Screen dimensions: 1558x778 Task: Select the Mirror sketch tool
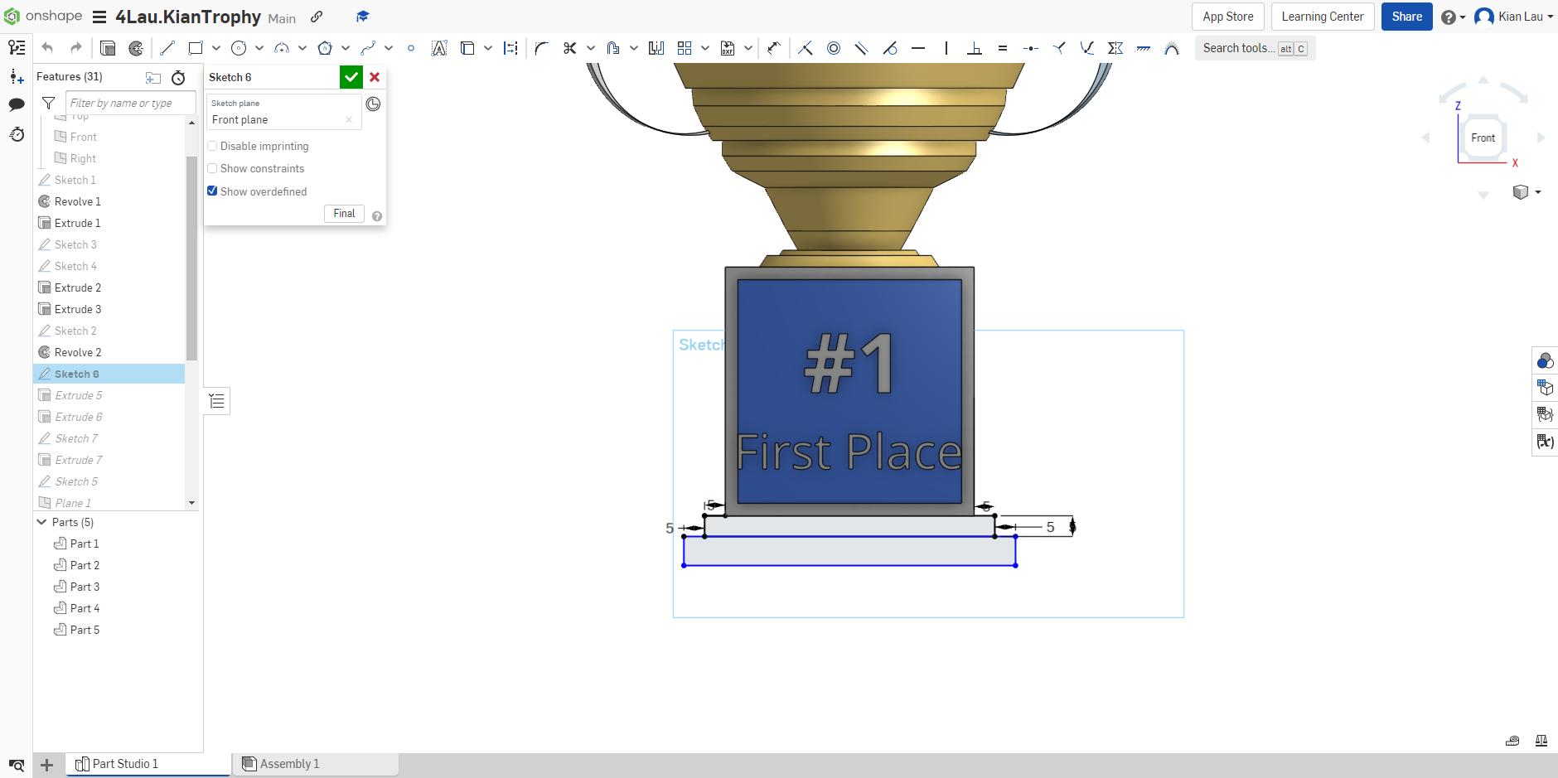656,48
